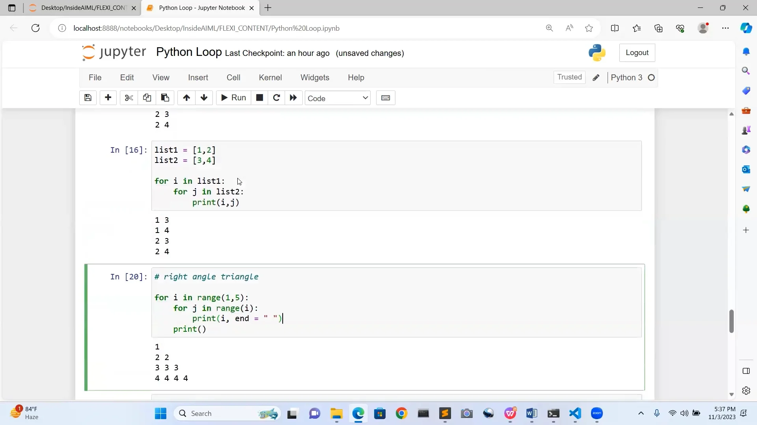Image resolution: width=757 pixels, height=425 pixels.
Task: Open the Widgets menu
Action: (315, 78)
